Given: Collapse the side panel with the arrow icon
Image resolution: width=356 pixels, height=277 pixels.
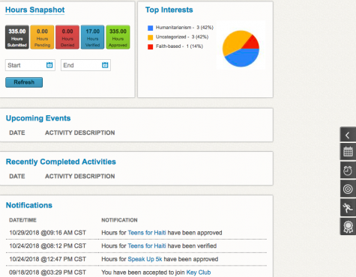Looking at the screenshot, I should [348, 135].
